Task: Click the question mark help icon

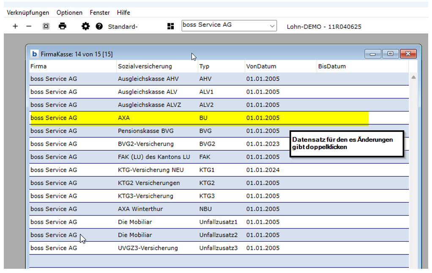Action: pyautogui.click(x=99, y=26)
